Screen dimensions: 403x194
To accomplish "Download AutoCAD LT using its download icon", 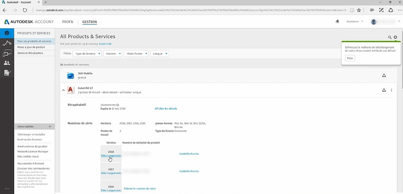I will point(384,90).
